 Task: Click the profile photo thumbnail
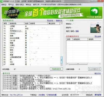point(95,28)
